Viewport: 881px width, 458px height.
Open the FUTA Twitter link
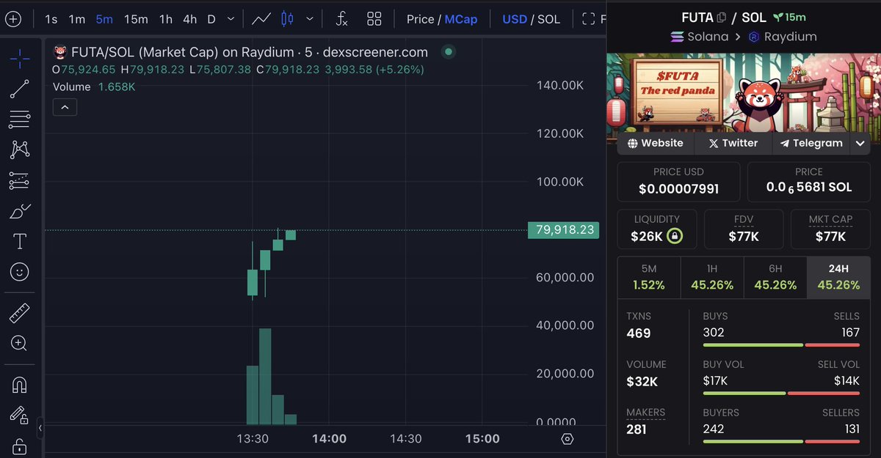pyautogui.click(x=733, y=143)
